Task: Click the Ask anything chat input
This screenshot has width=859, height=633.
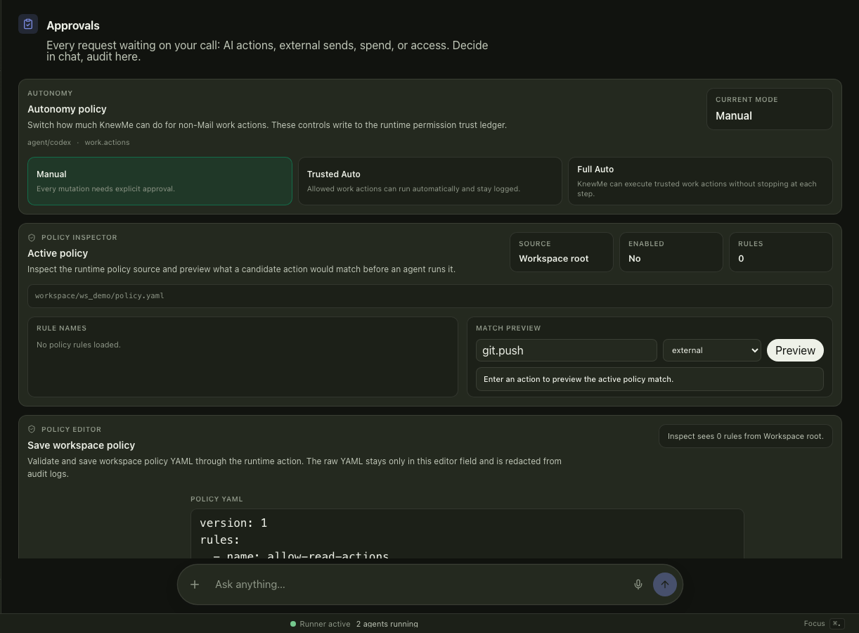Action: point(419,584)
